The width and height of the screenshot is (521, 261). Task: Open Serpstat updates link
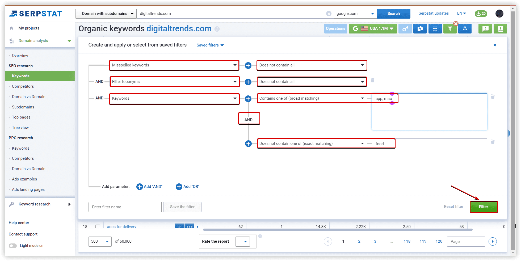click(434, 13)
